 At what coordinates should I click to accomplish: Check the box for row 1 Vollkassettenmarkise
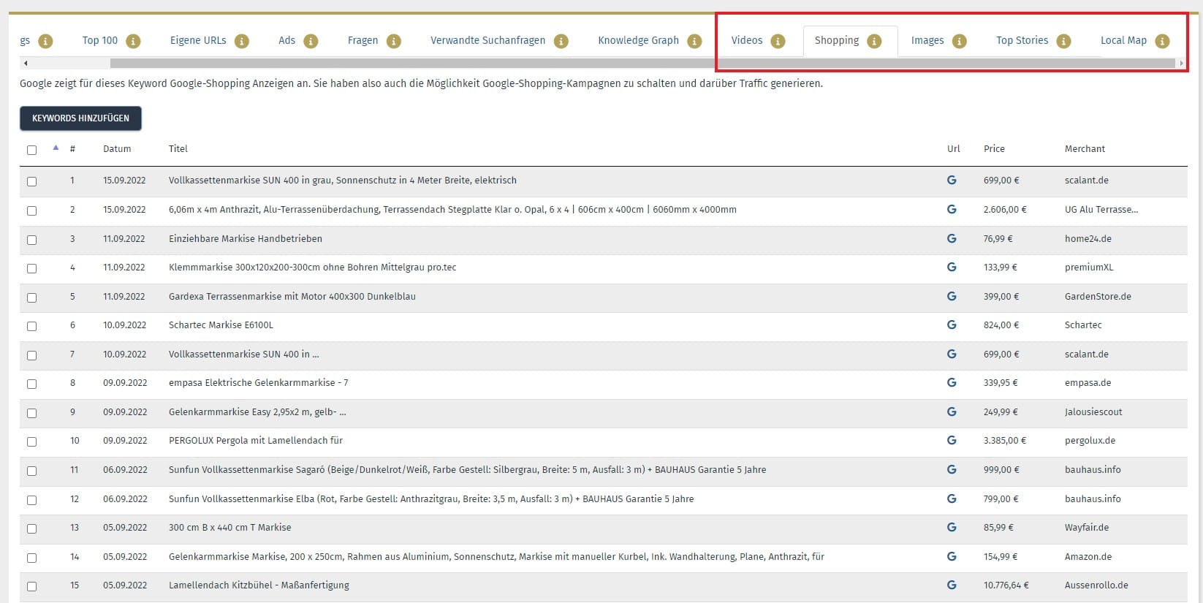coord(31,181)
